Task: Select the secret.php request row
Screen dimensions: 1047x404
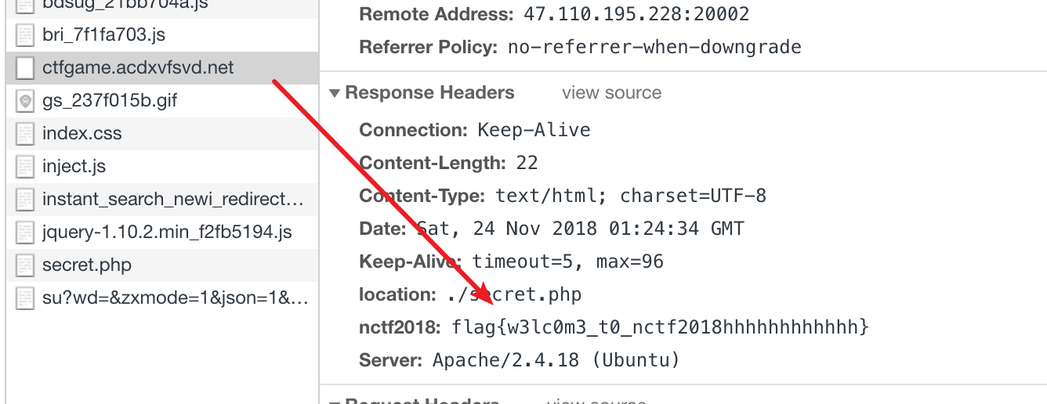Action: (87, 265)
